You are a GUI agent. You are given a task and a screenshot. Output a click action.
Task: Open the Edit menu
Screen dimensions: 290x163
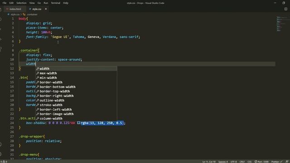(11, 3)
